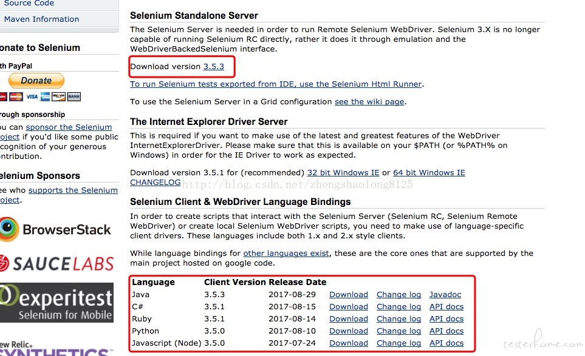Open Maven Information in the sidebar
Viewport: 585px width, 356px height.
coord(41,19)
